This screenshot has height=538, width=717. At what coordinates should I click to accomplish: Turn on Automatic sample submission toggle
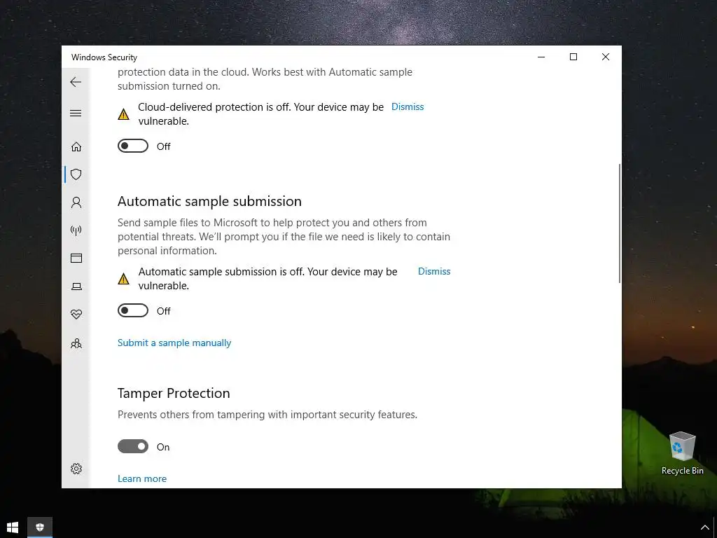click(133, 310)
